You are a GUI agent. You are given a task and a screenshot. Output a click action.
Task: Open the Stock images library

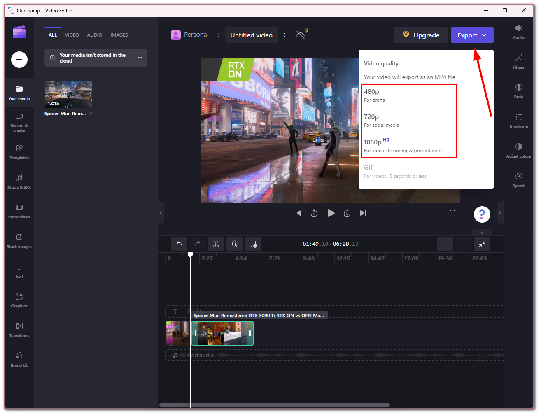19,241
